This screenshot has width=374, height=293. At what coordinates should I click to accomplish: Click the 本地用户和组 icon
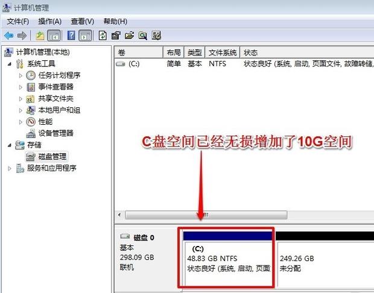pyautogui.click(x=31, y=110)
